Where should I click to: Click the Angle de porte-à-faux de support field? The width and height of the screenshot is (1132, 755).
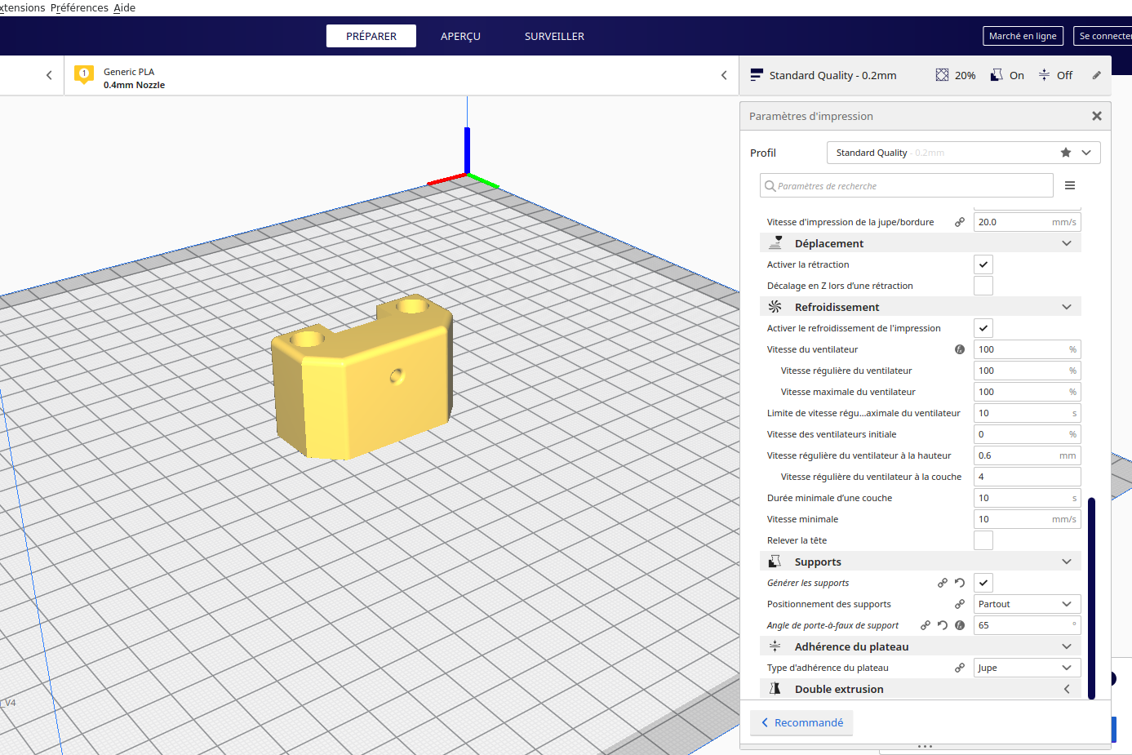coord(1028,625)
